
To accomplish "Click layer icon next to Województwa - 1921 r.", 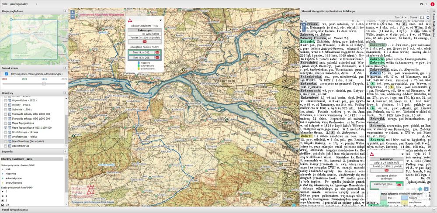I will click(10, 100).
